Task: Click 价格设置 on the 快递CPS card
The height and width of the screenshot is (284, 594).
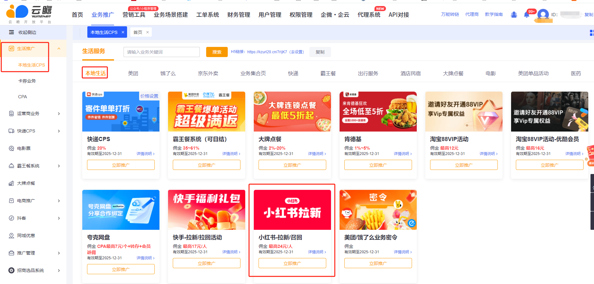Action: [x=149, y=96]
